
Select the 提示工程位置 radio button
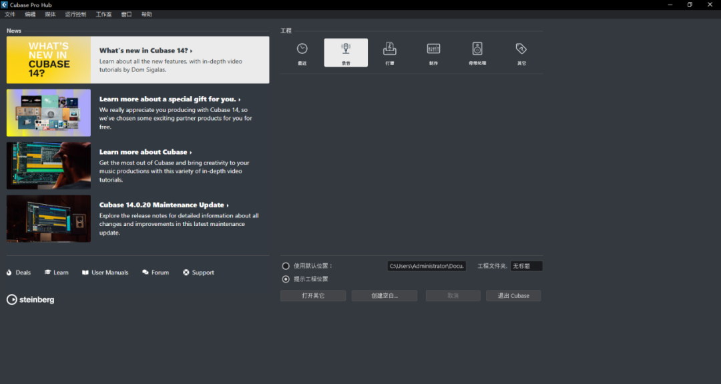[x=286, y=279]
